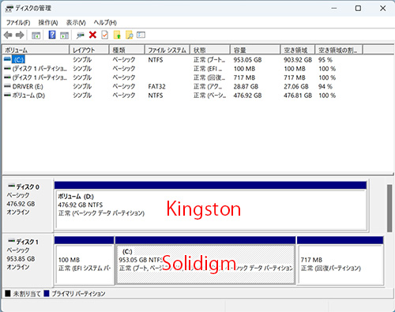Sort by the レイアウト column header
The height and width of the screenshot is (312, 395).
pos(89,50)
